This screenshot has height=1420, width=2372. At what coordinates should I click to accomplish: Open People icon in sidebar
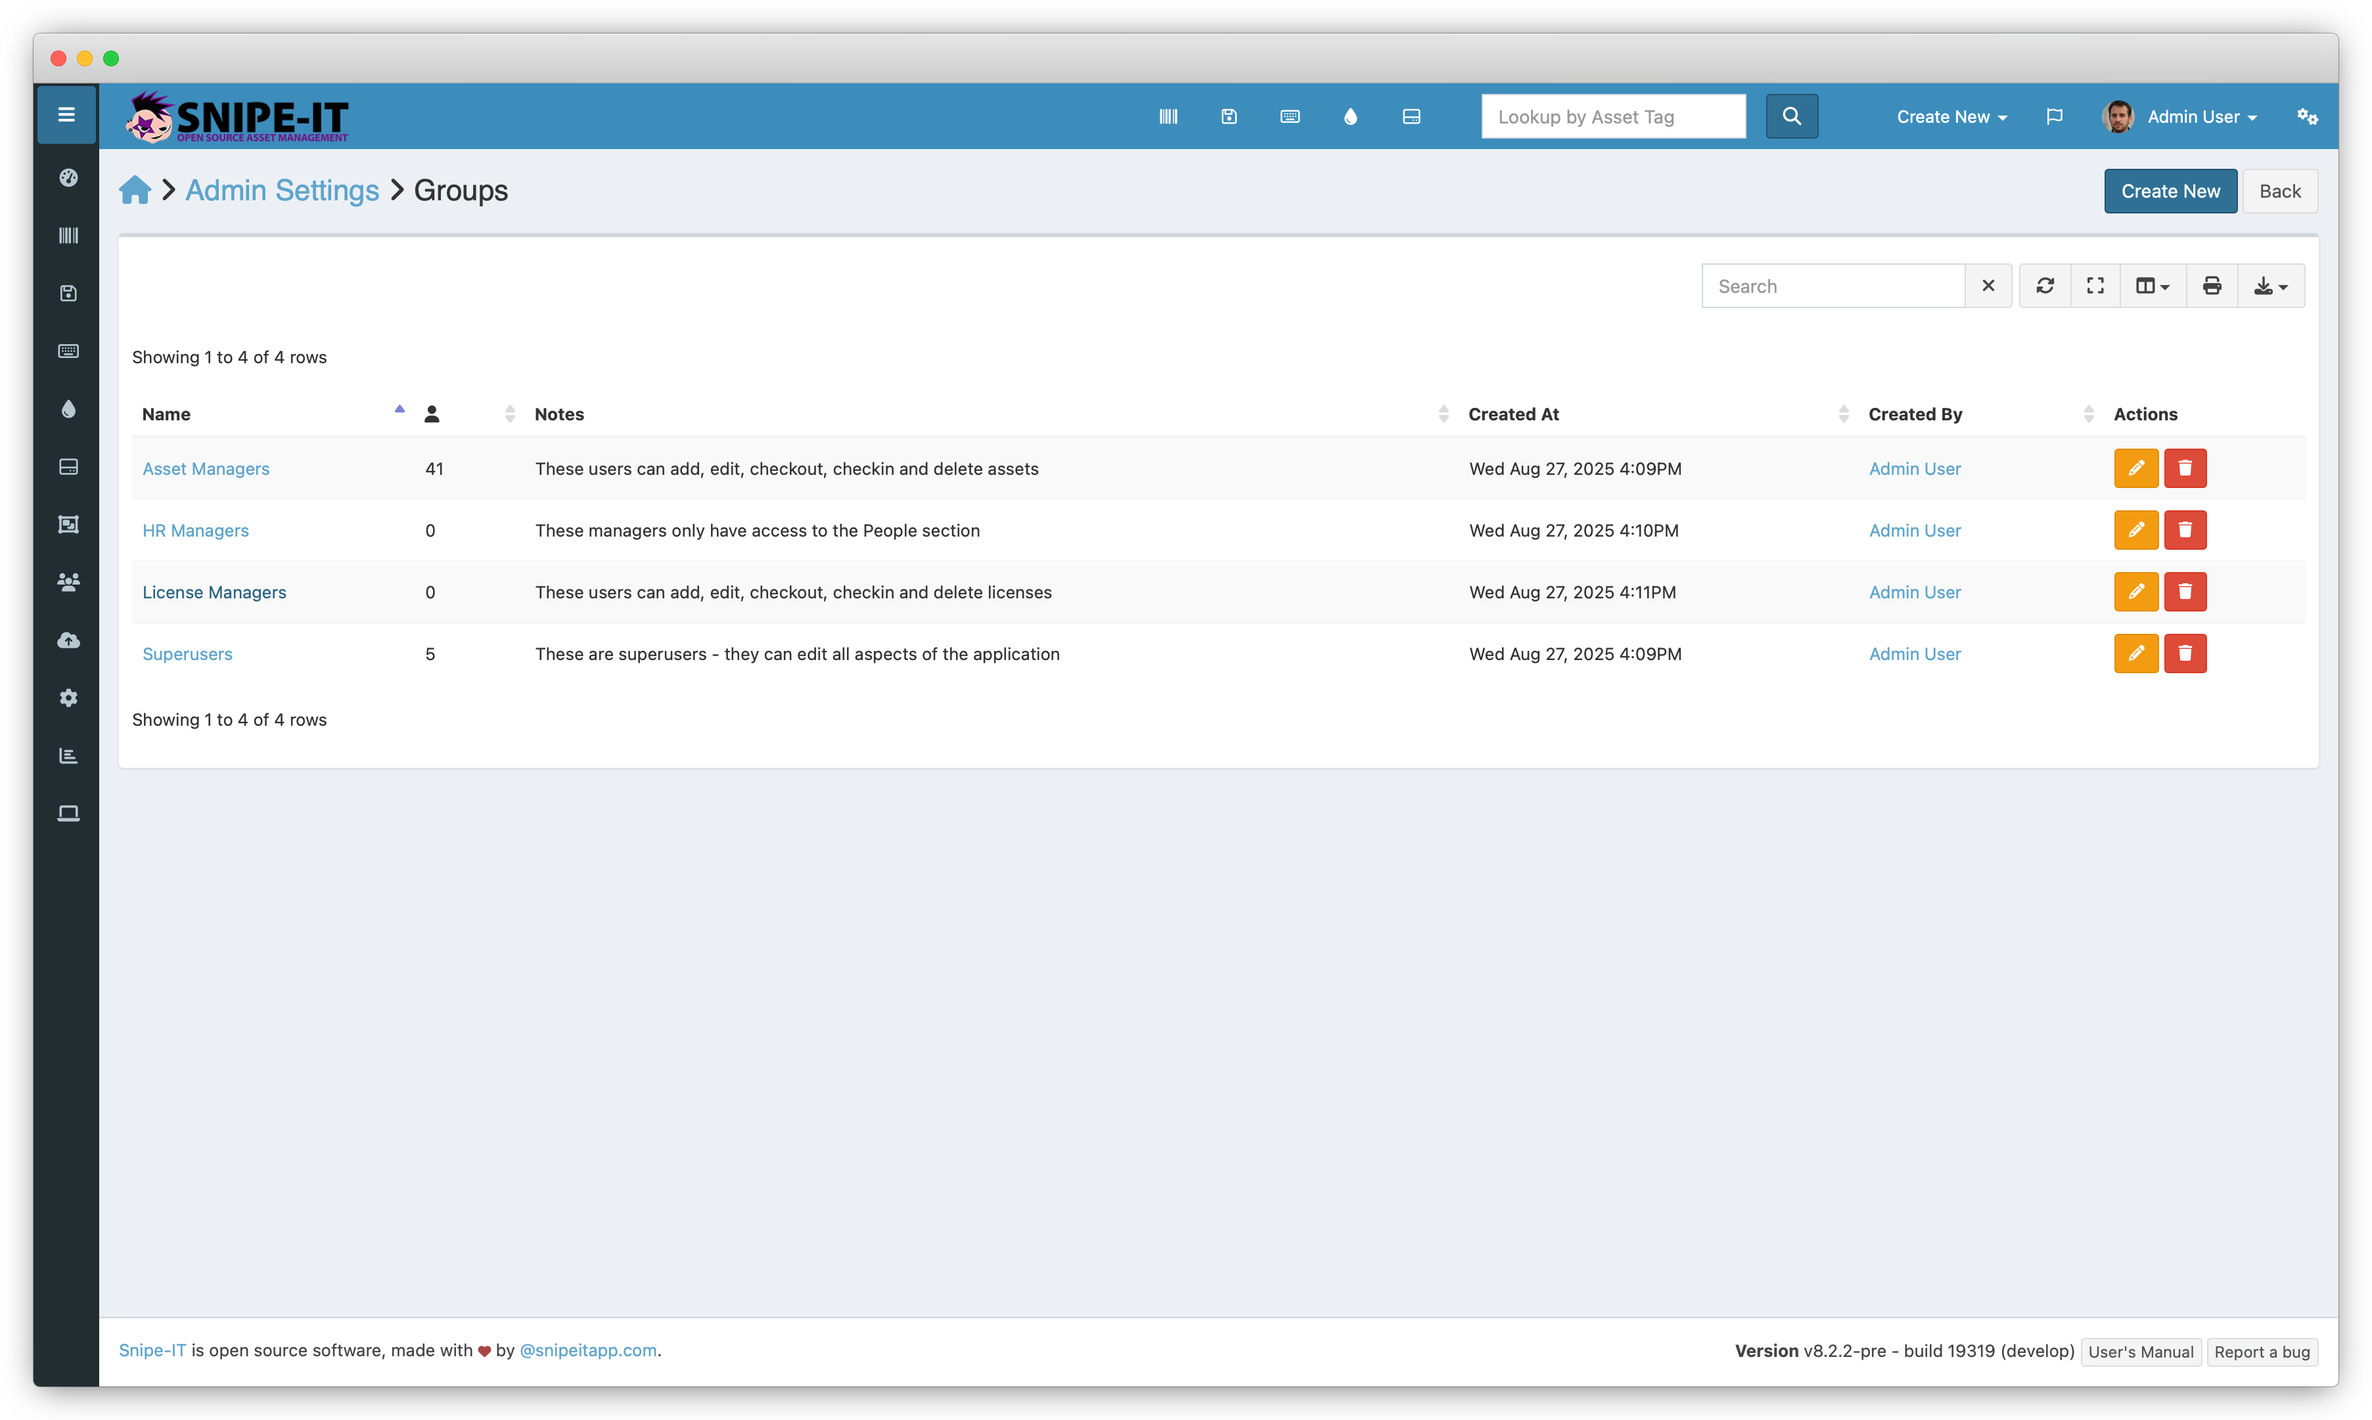[x=68, y=582]
